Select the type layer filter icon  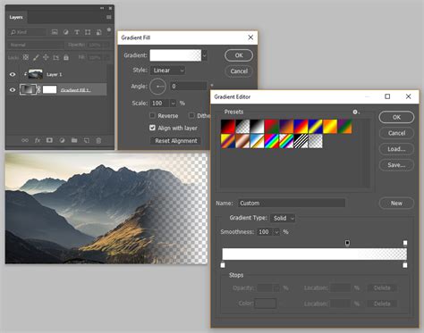pyautogui.click(x=77, y=32)
